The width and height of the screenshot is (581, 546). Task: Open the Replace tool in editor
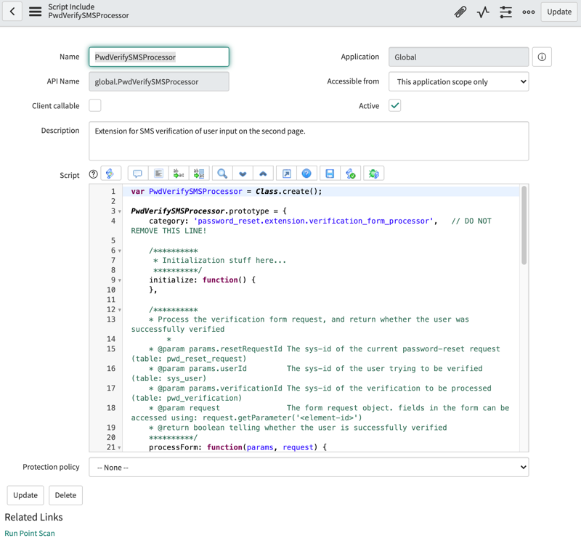click(x=179, y=174)
